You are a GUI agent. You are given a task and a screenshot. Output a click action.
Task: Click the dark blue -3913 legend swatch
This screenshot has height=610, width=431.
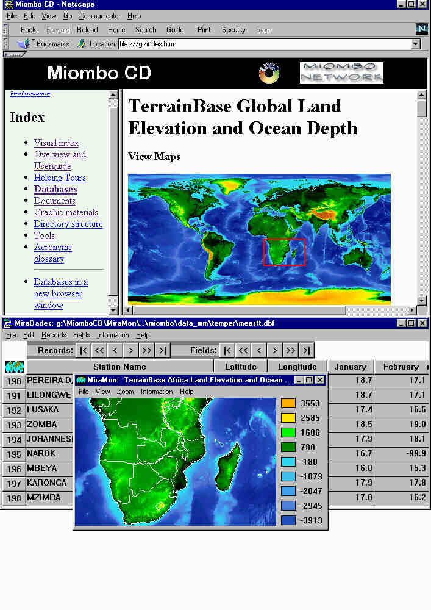coord(288,520)
